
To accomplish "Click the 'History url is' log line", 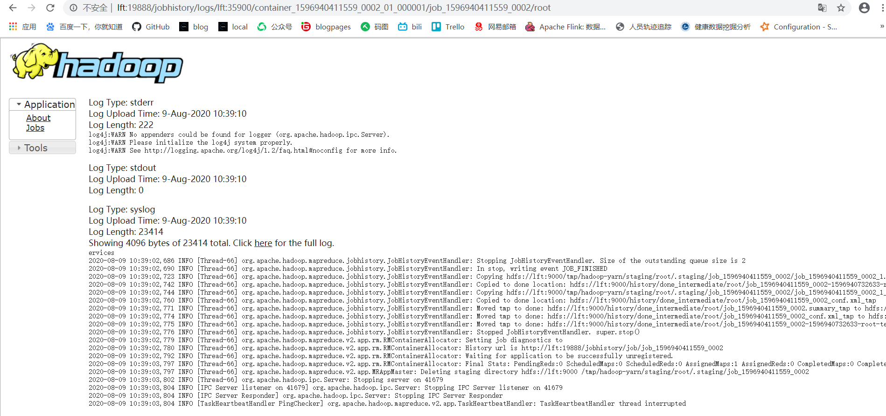I will tap(406, 348).
